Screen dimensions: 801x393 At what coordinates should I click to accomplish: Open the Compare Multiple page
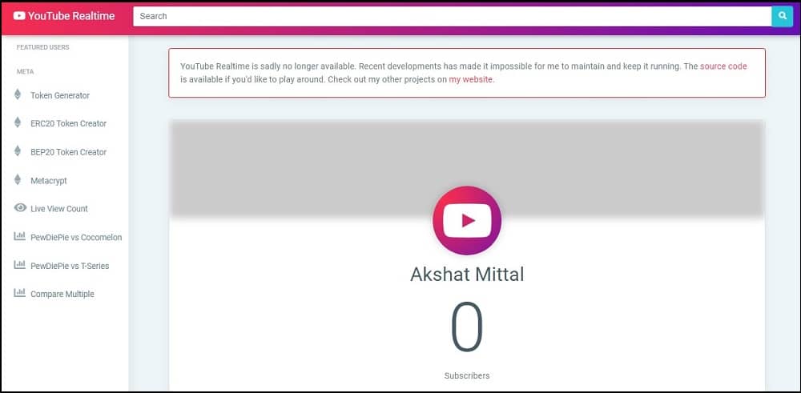62,294
